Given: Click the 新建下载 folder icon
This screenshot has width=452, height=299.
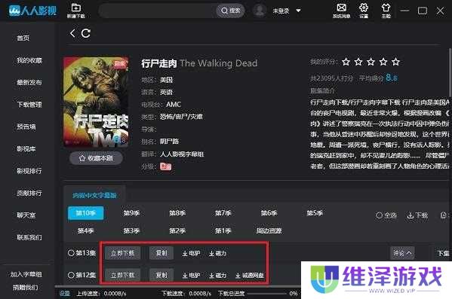Looking at the screenshot, I should click(x=76, y=8).
